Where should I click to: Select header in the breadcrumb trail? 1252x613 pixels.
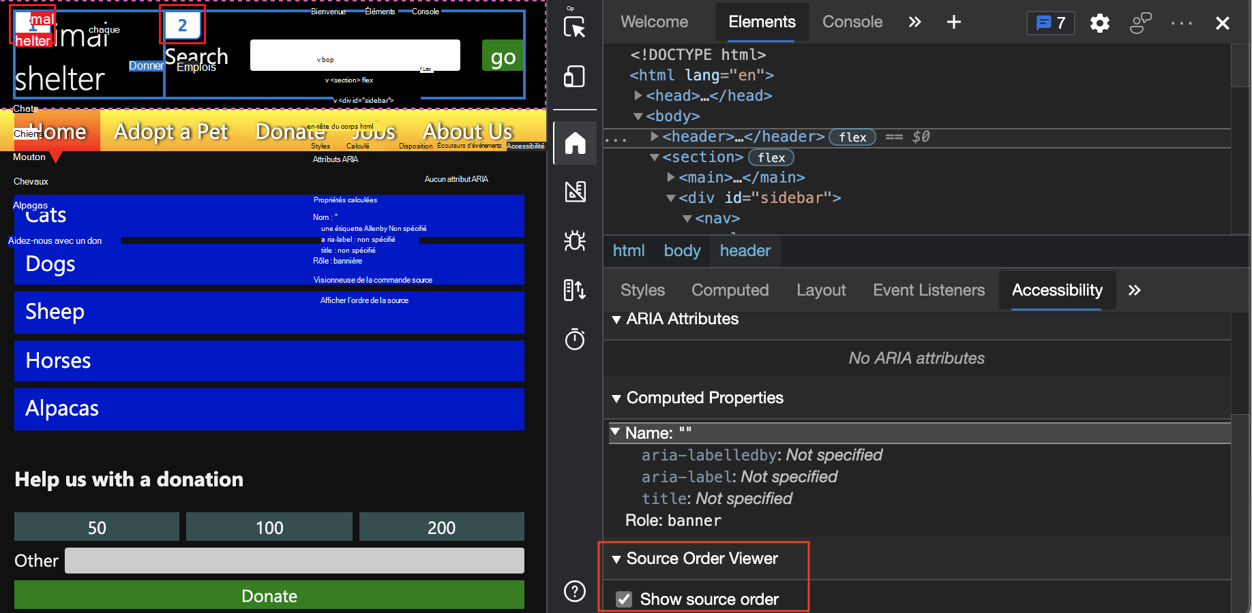(x=745, y=251)
